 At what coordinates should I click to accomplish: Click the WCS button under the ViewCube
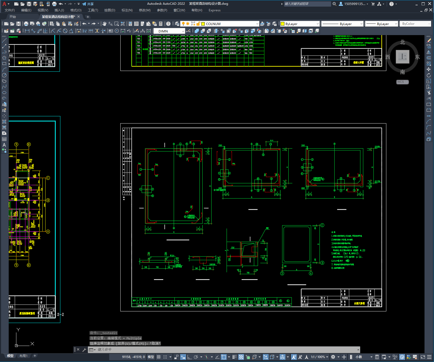[402, 82]
